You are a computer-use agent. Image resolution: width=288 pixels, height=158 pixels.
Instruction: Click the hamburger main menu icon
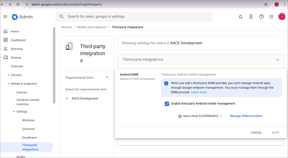tap(5, 17)
